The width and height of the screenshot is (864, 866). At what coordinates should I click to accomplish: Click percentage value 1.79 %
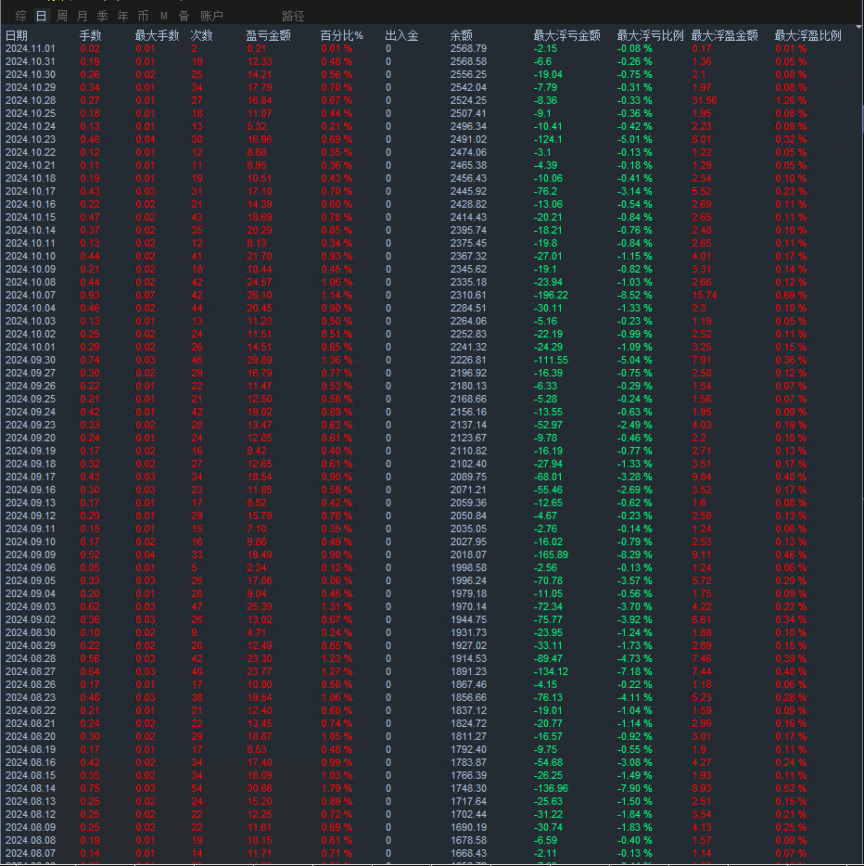(337, 789)
